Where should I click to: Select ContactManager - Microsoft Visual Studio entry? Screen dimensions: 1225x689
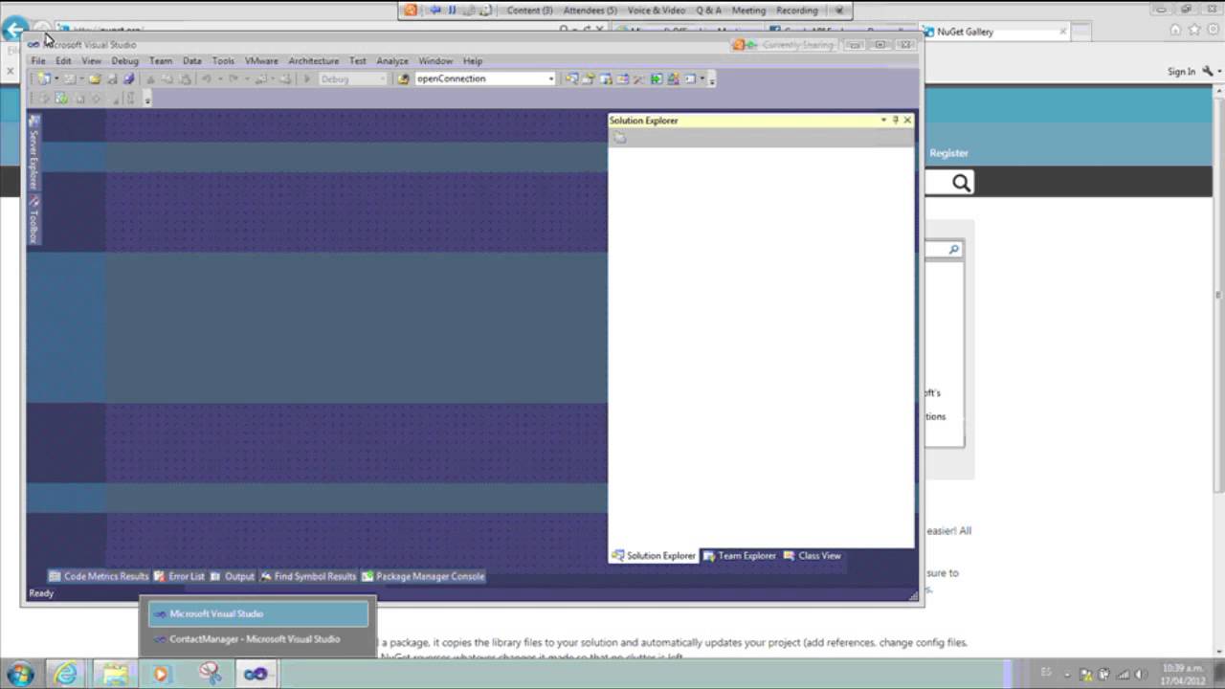point(258,639)
